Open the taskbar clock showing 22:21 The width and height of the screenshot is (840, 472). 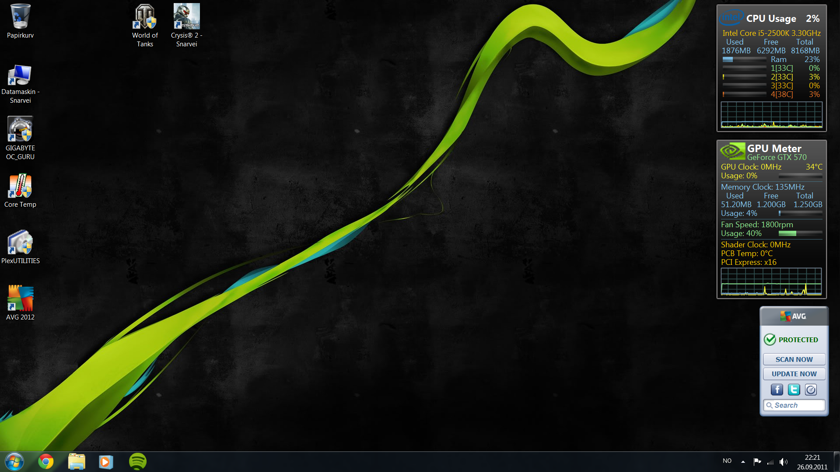pos(812,462)
